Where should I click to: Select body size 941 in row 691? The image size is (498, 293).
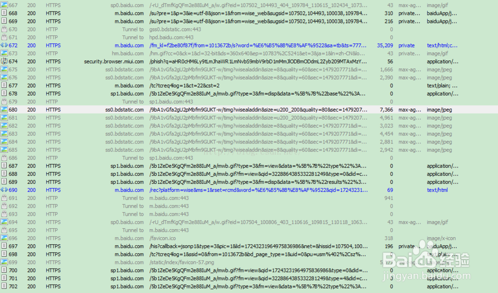tap(388, 198)
